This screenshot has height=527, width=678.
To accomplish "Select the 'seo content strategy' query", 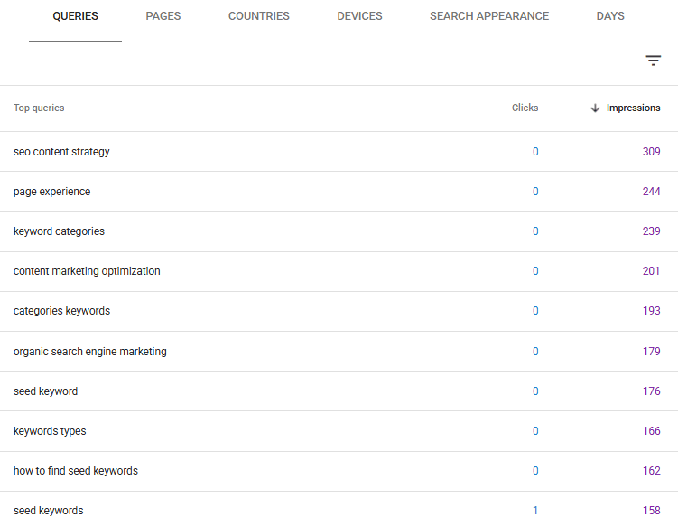I will coord(61,152).
